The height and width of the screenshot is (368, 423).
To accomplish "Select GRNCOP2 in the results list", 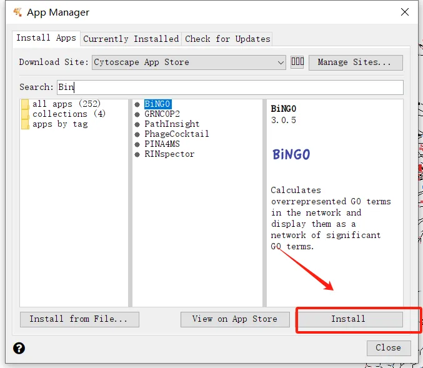I will 162,114.
